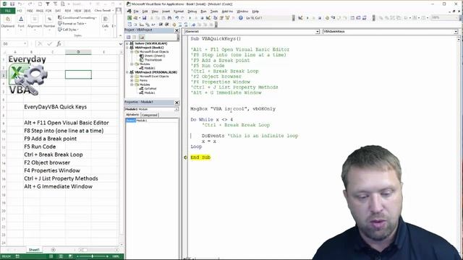The width and height of the screenshot is (463, 260).
Task: Click the VBA Help question mark icon
Action: point(241,18)
